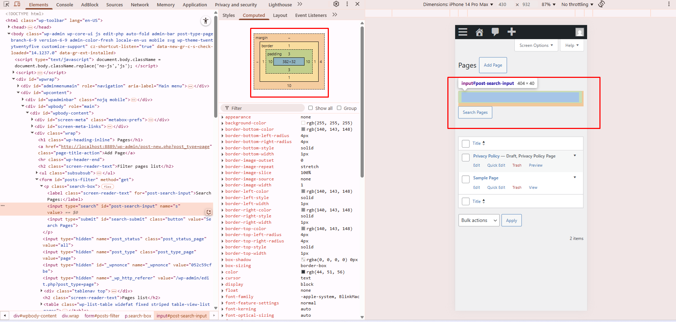Open the WordPress hamburger menu icon
The image size is (676, 322).
click(463, 32)
